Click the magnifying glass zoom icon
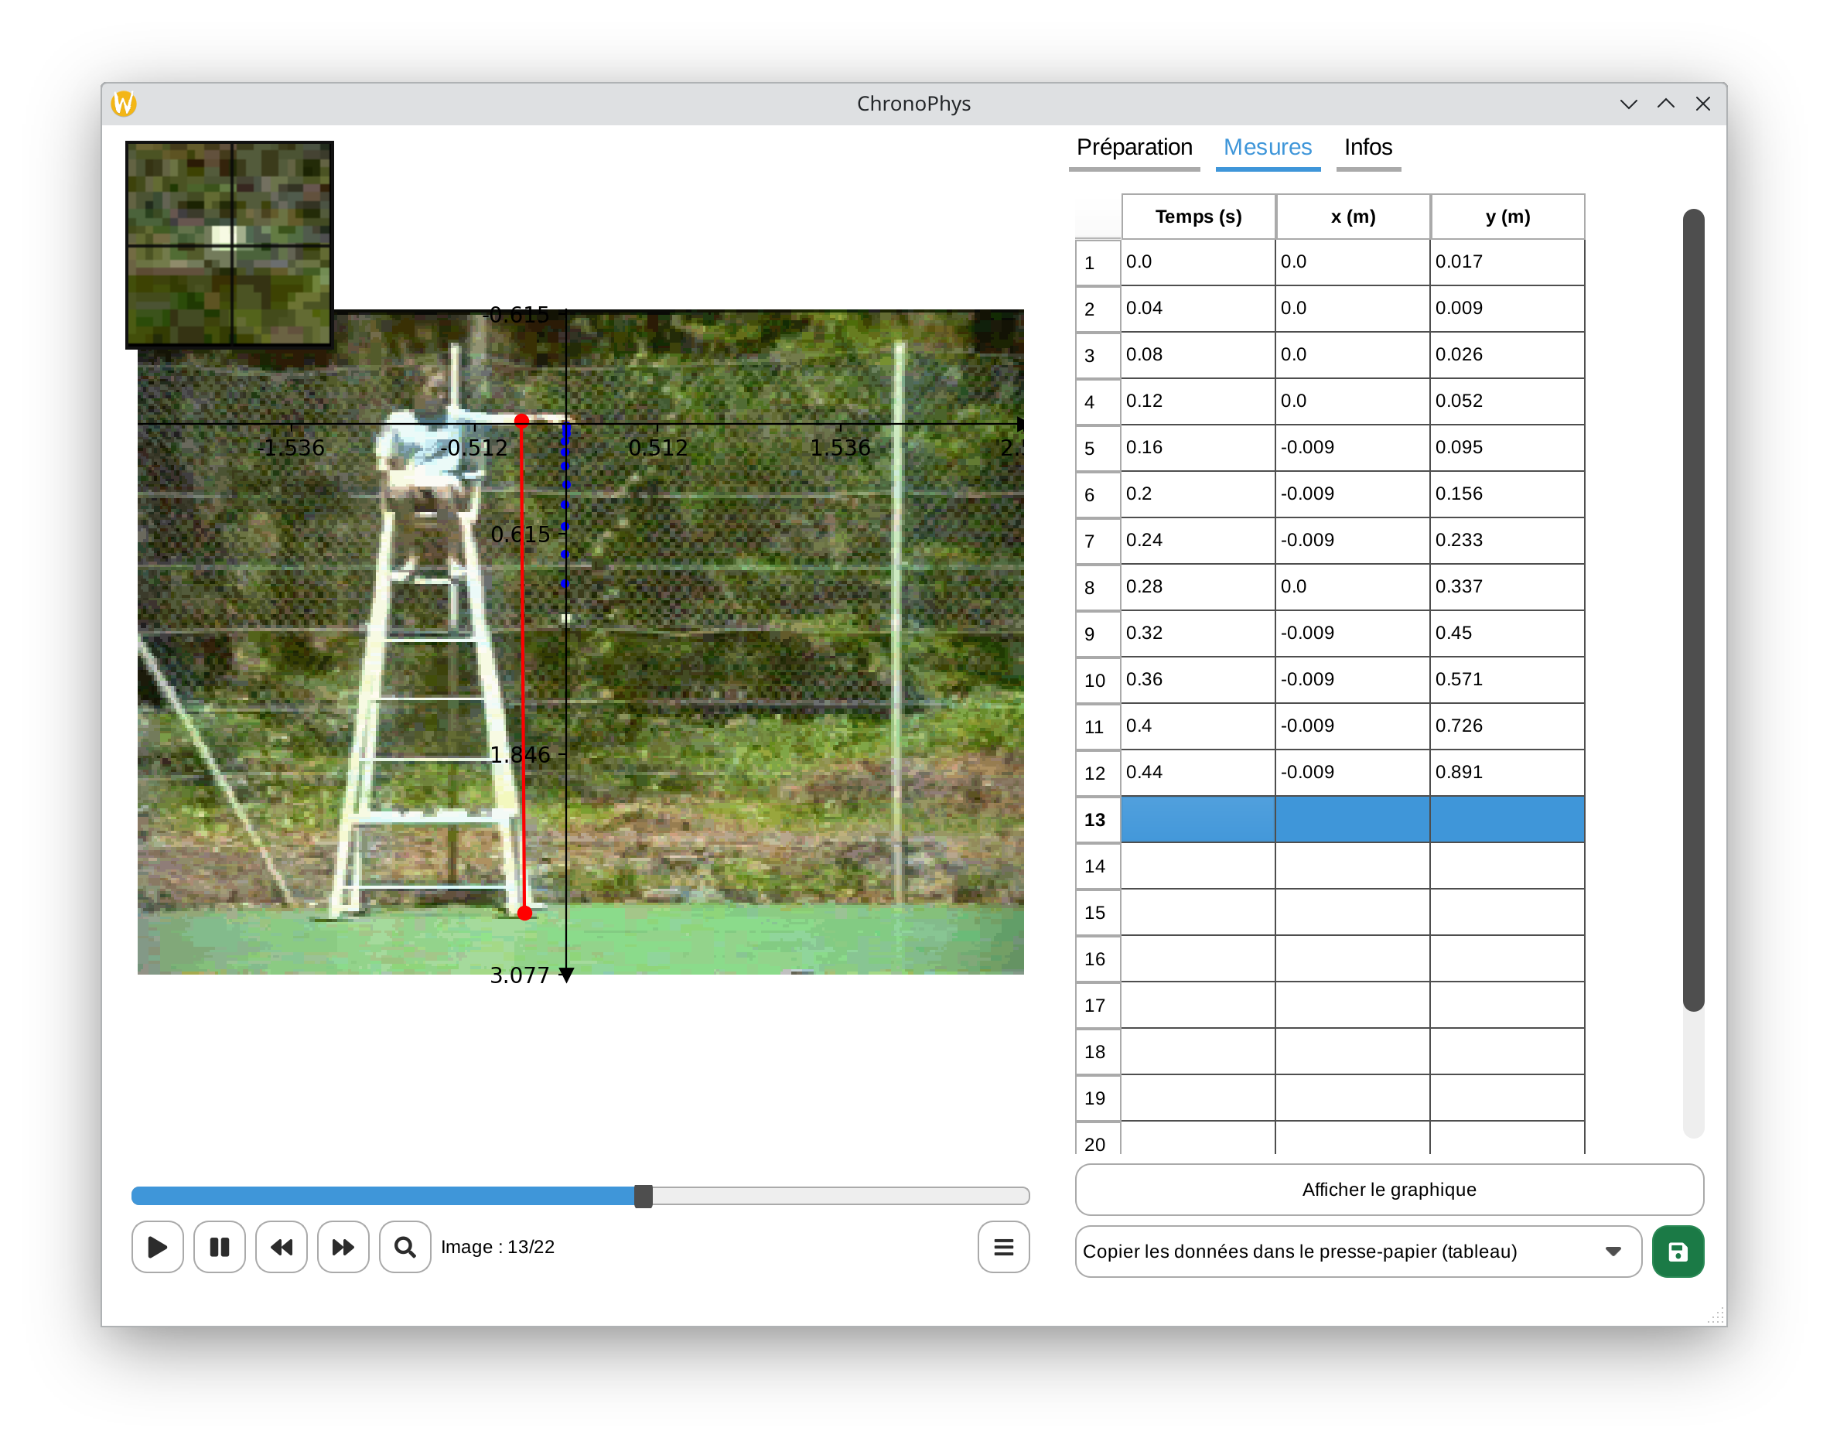Viewport: 1830px width, 1448px height. pos(405,1246)
